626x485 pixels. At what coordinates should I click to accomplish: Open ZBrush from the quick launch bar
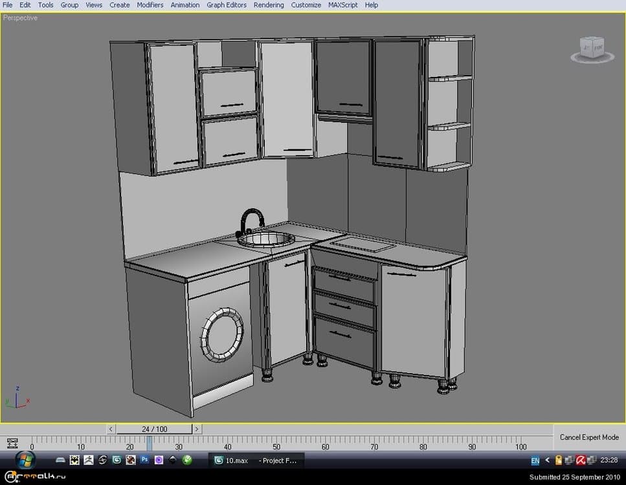[x=89, y=460]
